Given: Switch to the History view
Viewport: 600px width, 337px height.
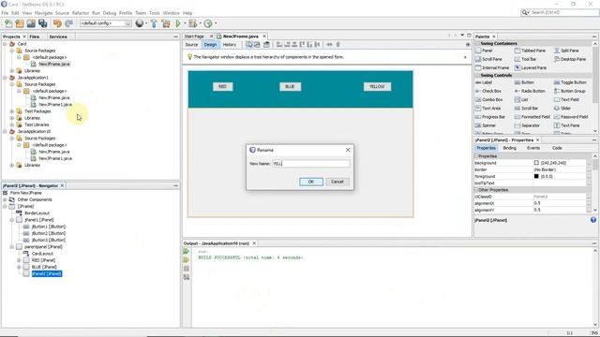Looking at the screenshot, I should pos(230,45).
